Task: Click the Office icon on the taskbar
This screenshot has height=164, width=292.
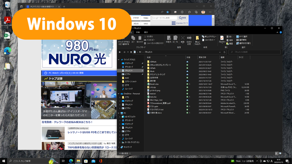Action: (x=101, y=161)
